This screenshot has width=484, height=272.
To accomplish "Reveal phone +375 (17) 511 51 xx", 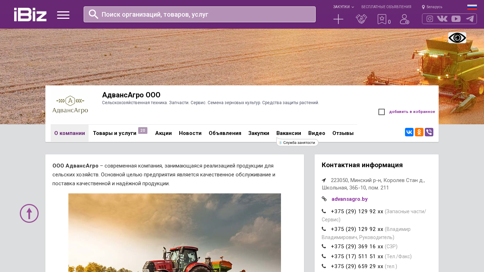I will tap(357, 256).
